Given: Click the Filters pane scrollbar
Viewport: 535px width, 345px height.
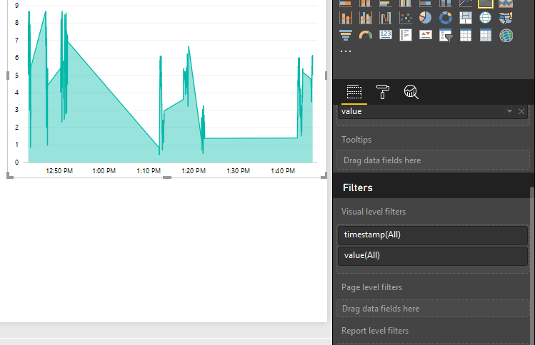Looking at the screenshot, I should [x=532, y=266].
